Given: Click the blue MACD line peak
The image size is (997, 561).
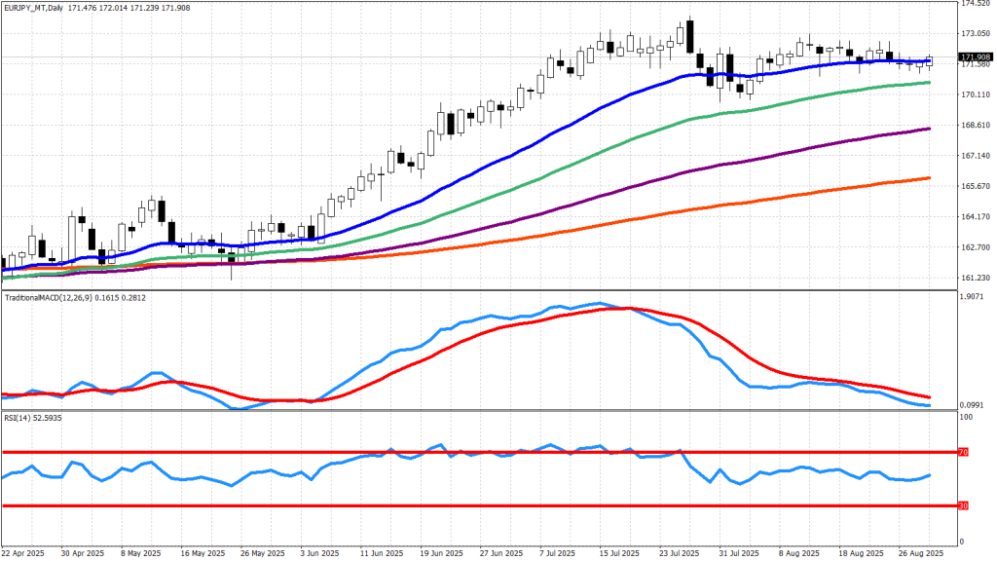Looking at the screenshot, I should [x=600, y=303].
